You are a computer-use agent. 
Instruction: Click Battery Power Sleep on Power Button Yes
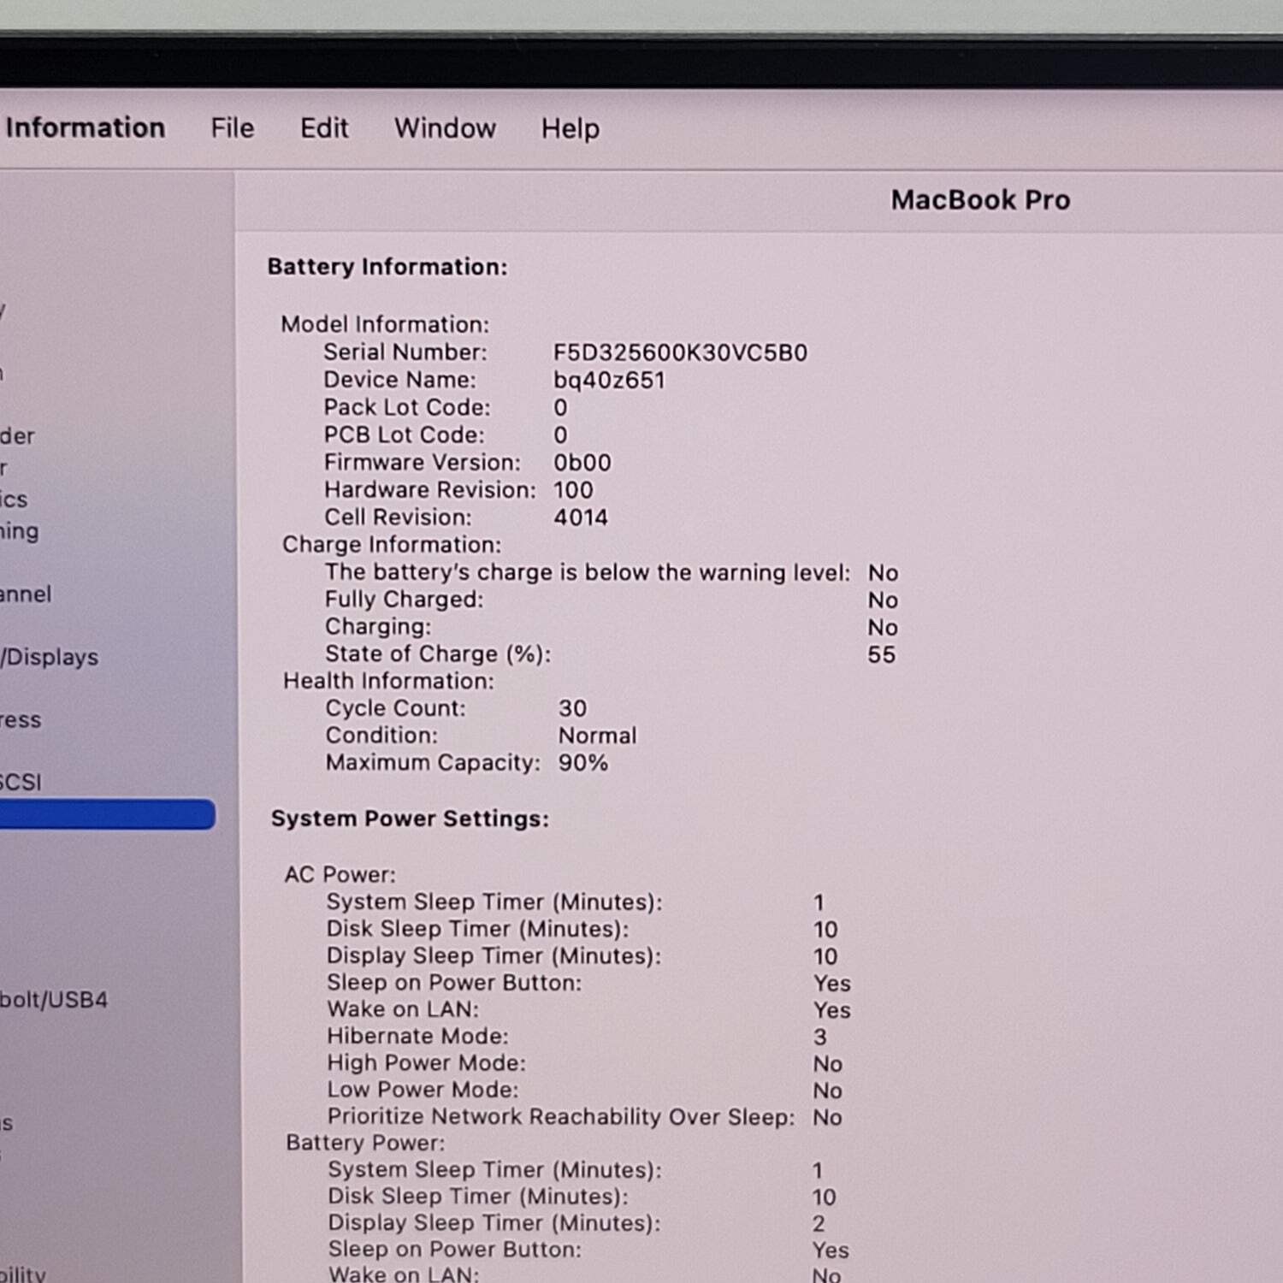tap(831, 1250)
